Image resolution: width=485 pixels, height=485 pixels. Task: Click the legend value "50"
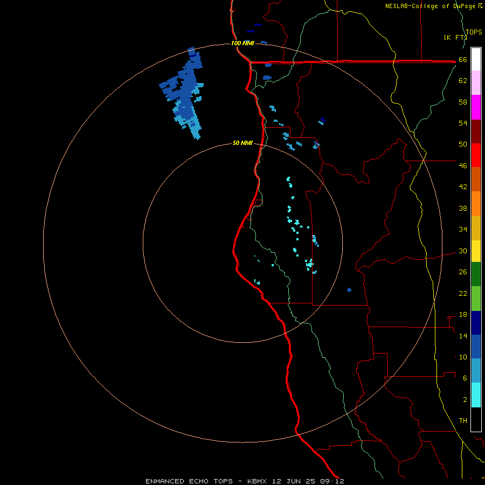pyautogui.click(x=463, y=144)
